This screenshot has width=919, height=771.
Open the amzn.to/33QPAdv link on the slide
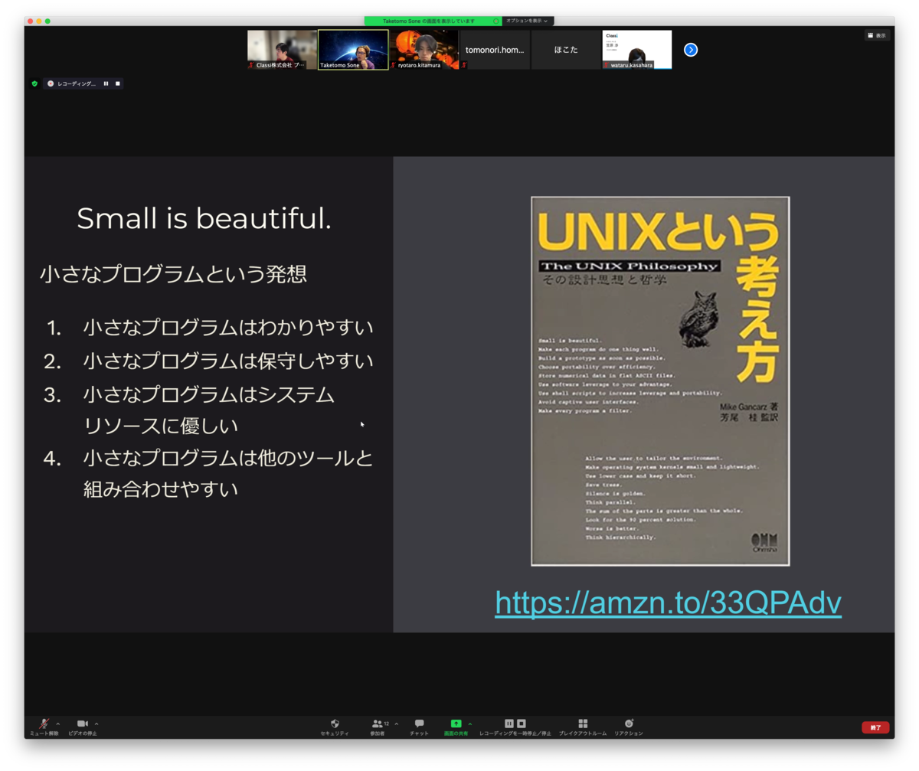[668, 603]
